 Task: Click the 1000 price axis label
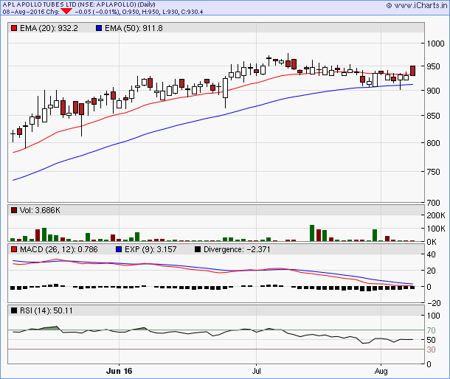pos(435,44)
